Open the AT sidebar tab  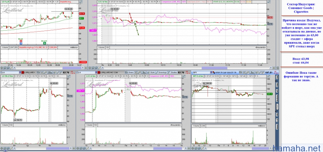[277, 90]
